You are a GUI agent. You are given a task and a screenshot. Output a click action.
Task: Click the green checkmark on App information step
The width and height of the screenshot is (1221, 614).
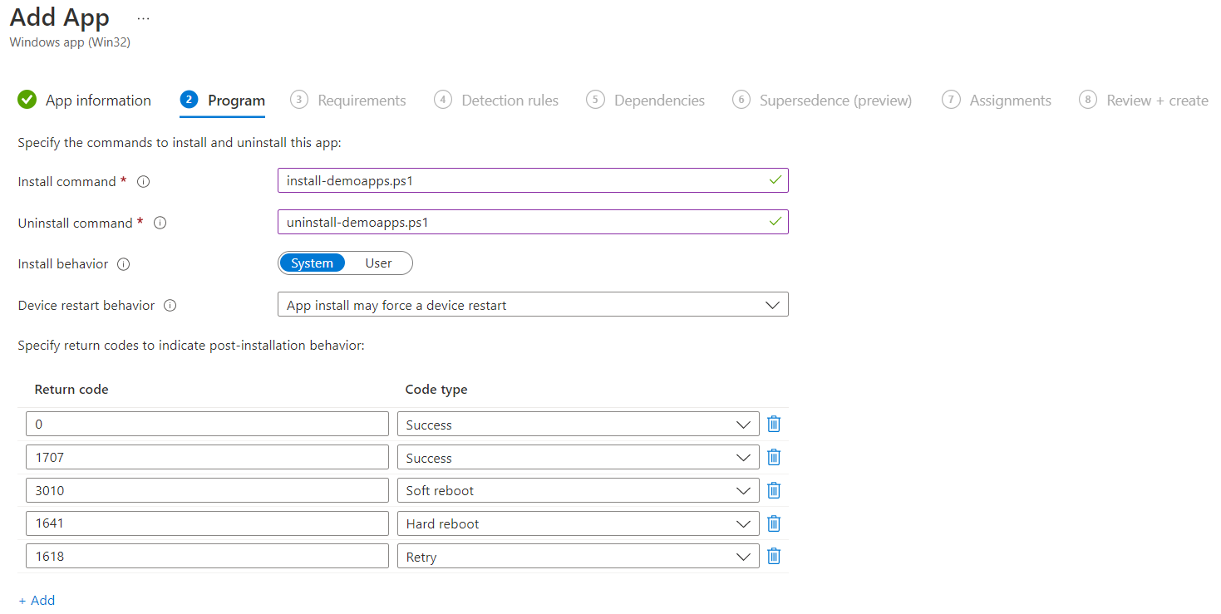[27, 100]
